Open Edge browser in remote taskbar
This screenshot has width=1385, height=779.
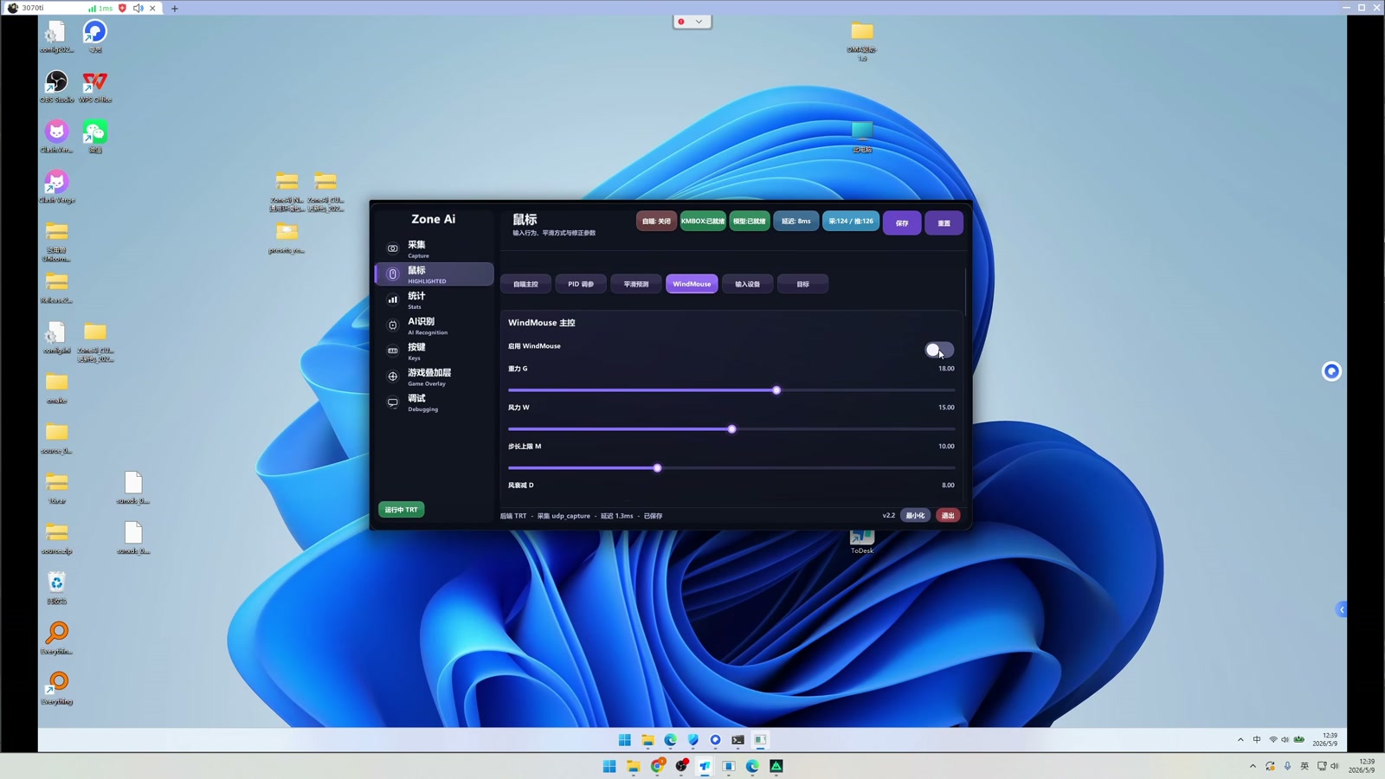tap(671, 740)
